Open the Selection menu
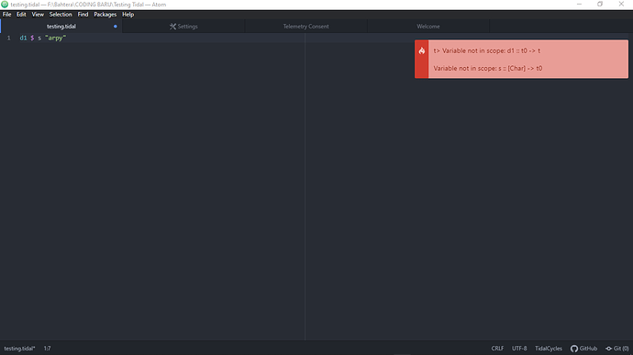 [x=61, y=15]
